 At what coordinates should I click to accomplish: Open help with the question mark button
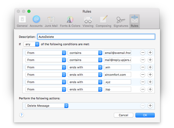[22, 115]
